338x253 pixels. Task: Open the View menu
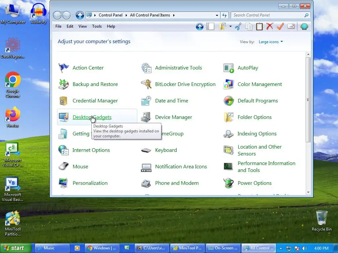click(83, 26)
